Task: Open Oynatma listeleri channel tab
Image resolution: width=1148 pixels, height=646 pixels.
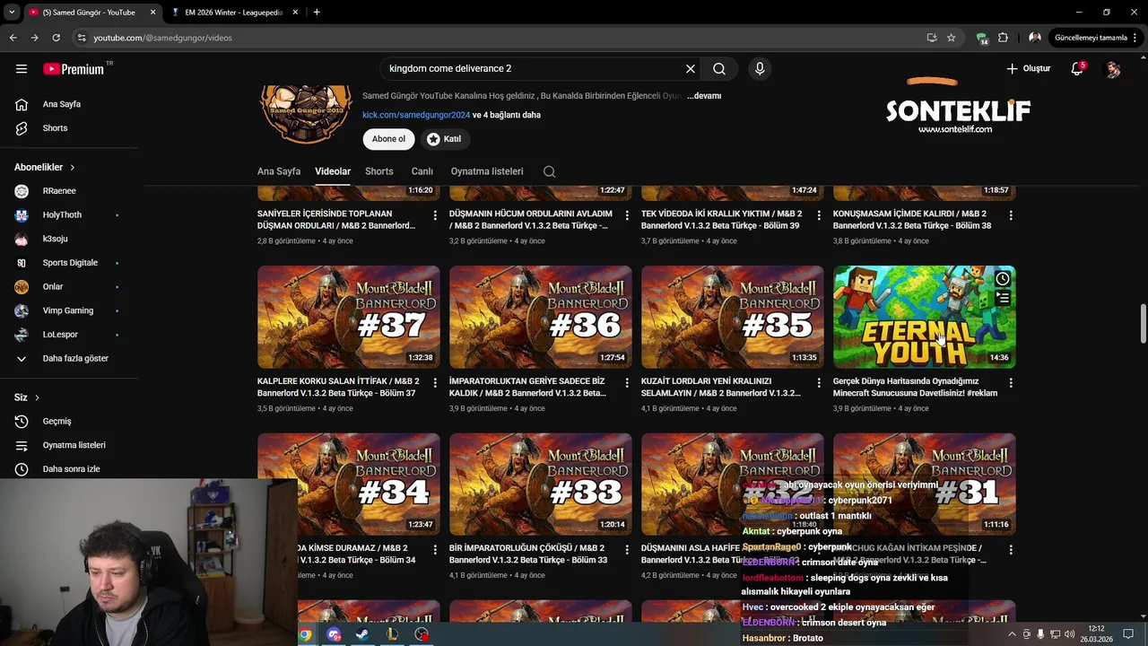Action: (487, 171)
